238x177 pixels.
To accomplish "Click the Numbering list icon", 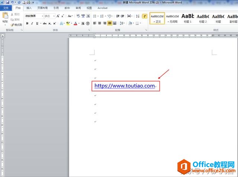I will [x=102, y=16].
